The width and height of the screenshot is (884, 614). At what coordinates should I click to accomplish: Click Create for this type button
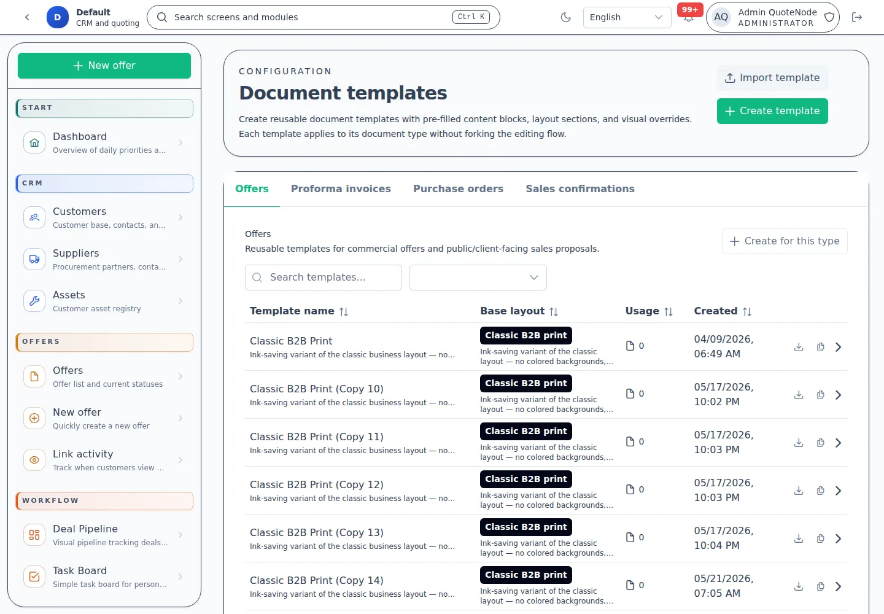pyautogui.click(x=785, y=241)
